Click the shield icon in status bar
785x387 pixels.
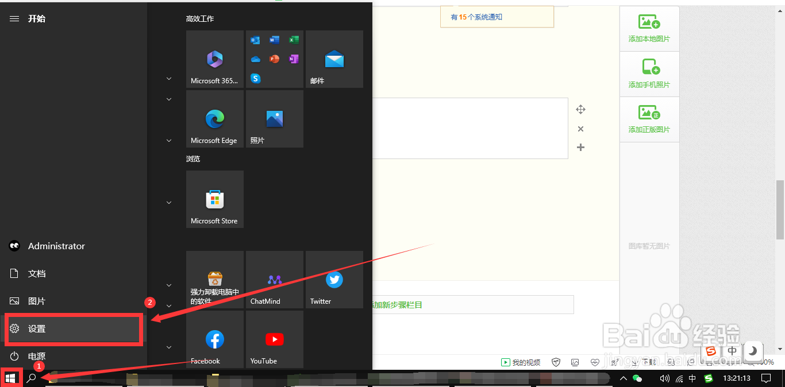(x=556, y=362)
